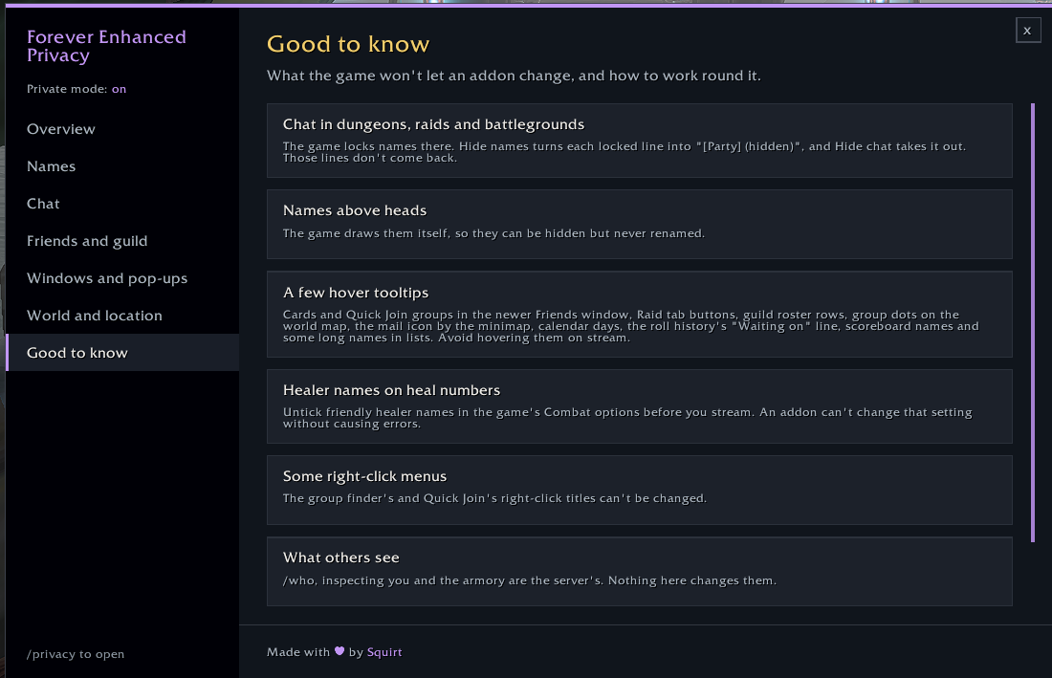This screenshot has height=678, width=1052.
Task: Switch to the Chat section
Action: point(122,203)
